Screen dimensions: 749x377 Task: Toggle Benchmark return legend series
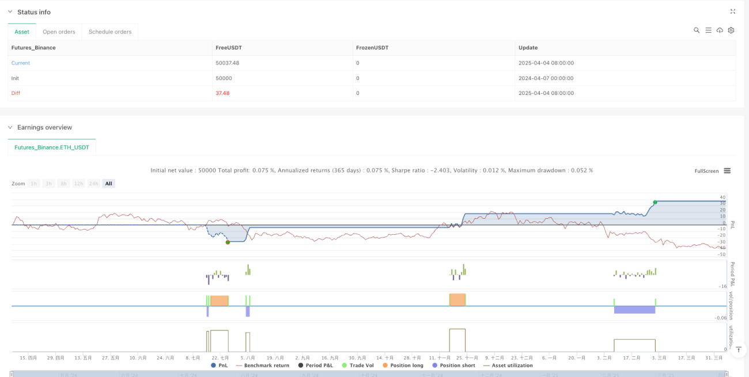(x=262, y=365)
